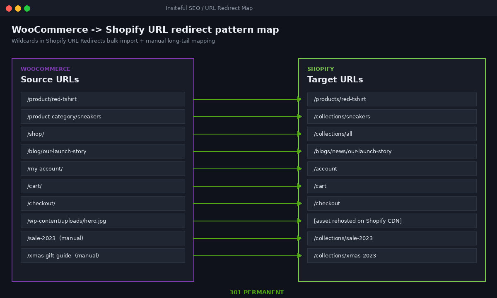This screenshot has height=298, width=497.
Task: Select source URL /my-account/
Action: (x=103, y=169)
